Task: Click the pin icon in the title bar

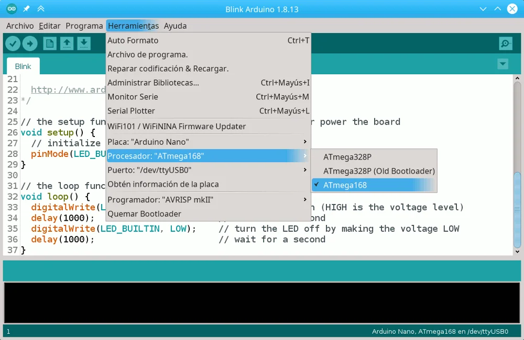Action: 26,9
